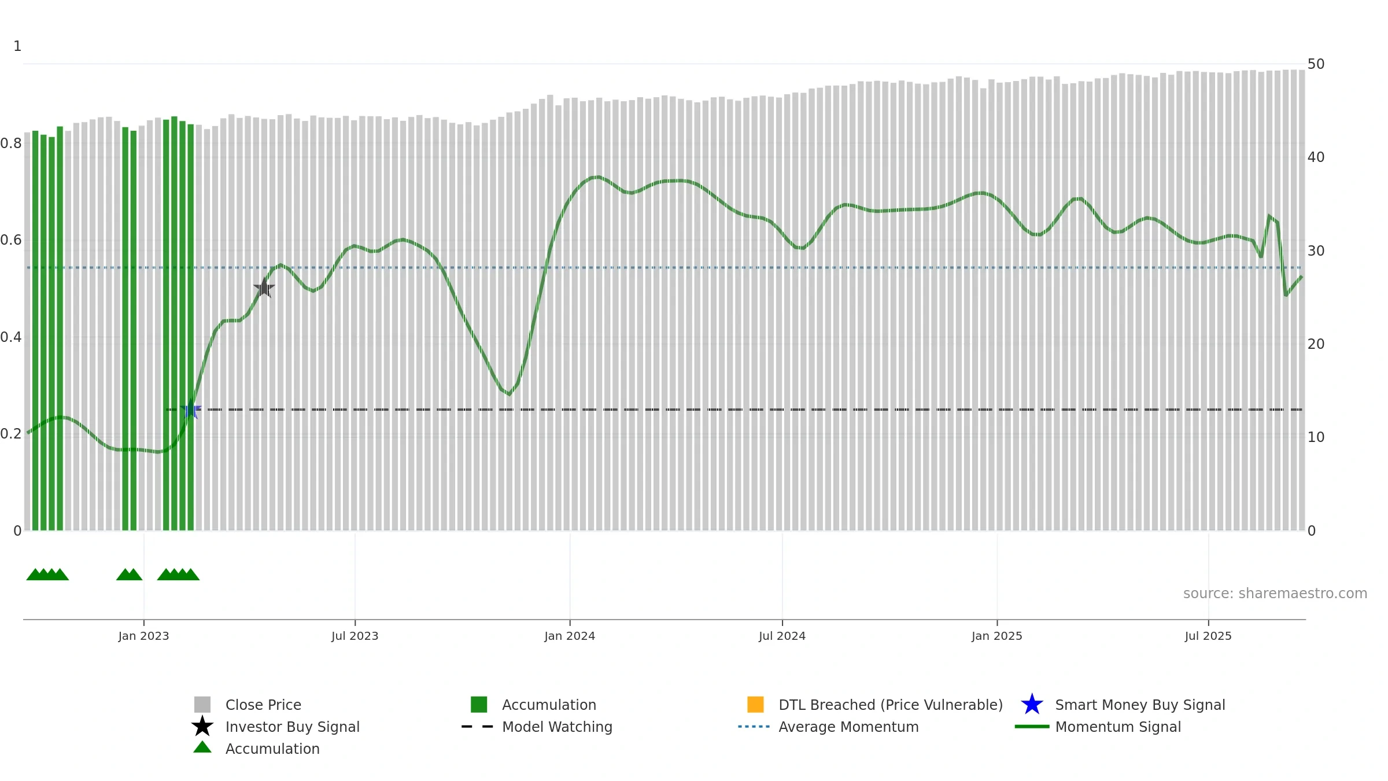Viewport: 1388px width, 781px height.
Task: Click the blue Smart Money Buy star on chart
Action: point(191,410)
